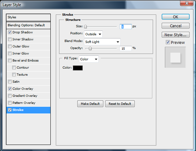The image size is (196, 151).
Task: Check the Inner Glow checkbox
Action: [9, 53]
